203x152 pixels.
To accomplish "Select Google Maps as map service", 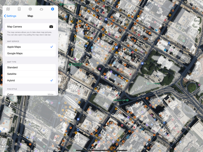I will 30,53.
